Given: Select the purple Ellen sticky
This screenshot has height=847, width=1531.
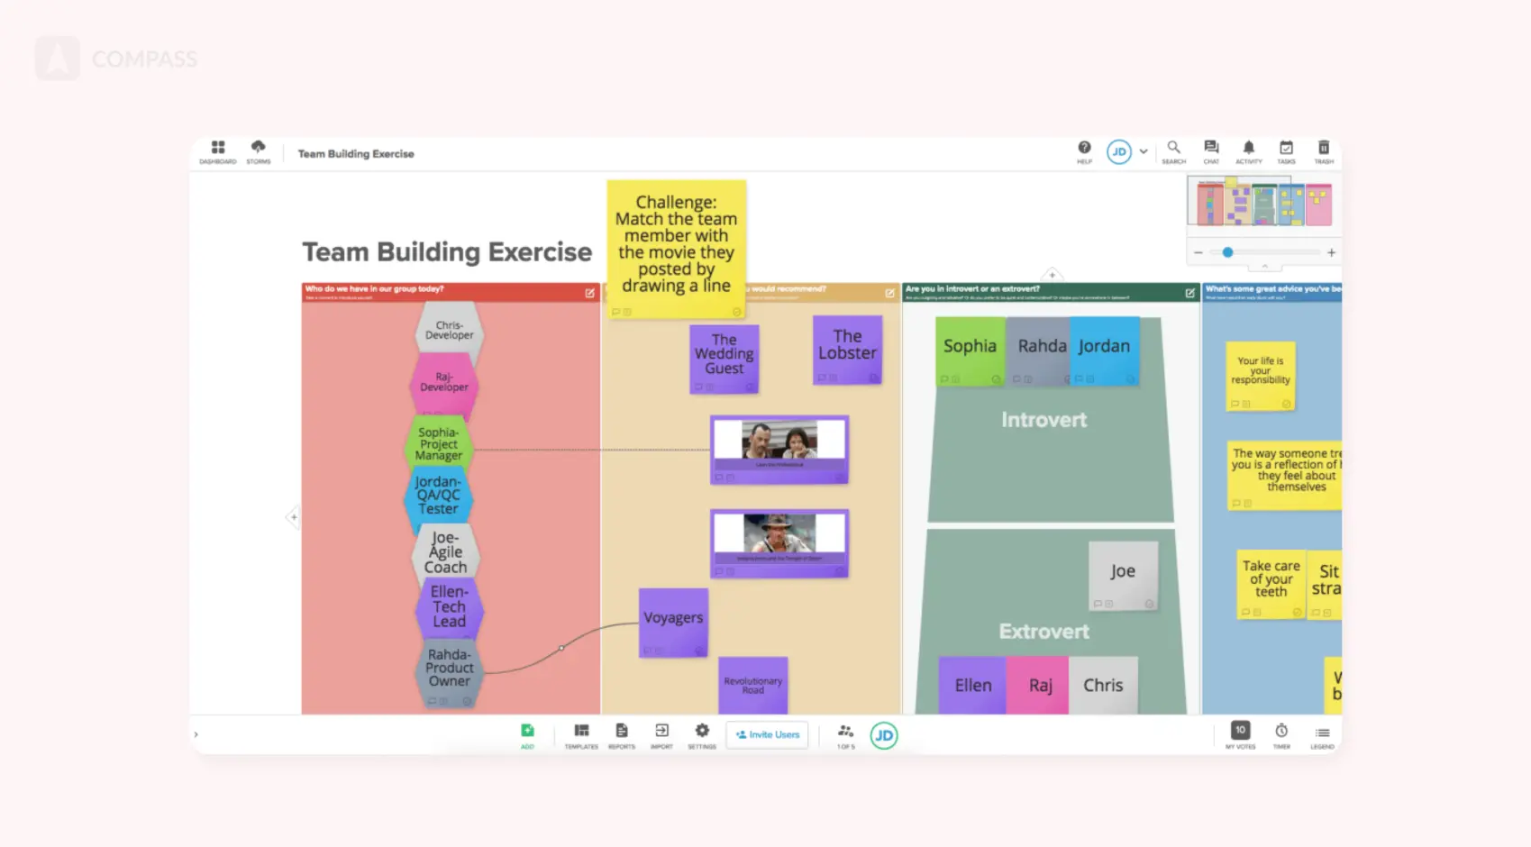Looking at the screenshot, I should tap(973, 686).
